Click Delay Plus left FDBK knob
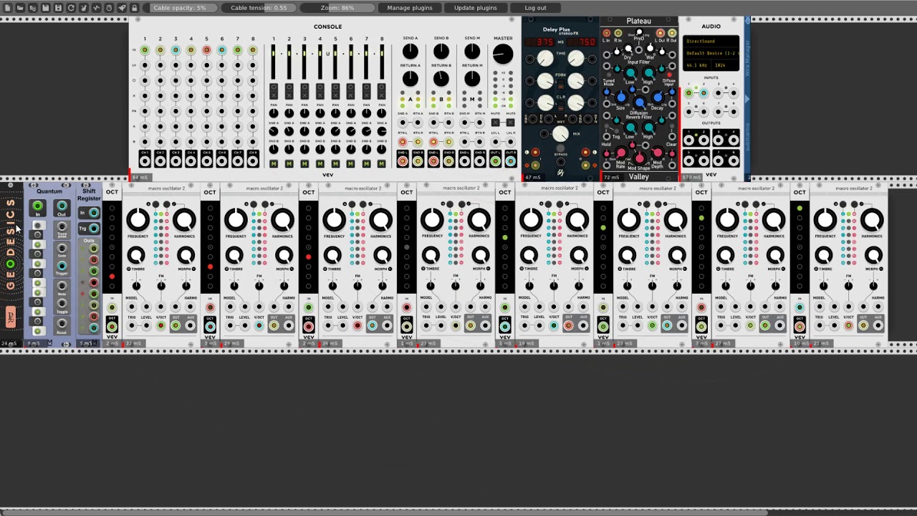The image size is (917, 516). [x=545, y=81]
